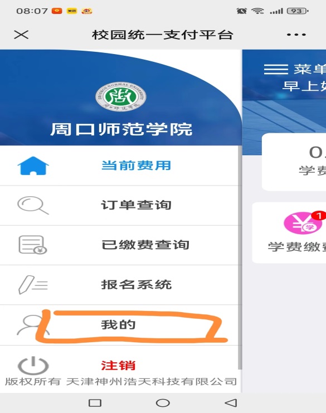The image size is (326, 413).
Task: Tap the receipt icon for paid fees
Action: tap(33, 245)
